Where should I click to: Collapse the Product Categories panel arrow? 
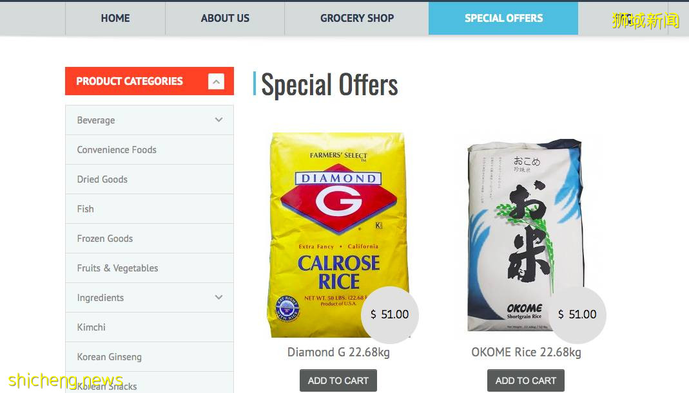[x=216, y=81]
